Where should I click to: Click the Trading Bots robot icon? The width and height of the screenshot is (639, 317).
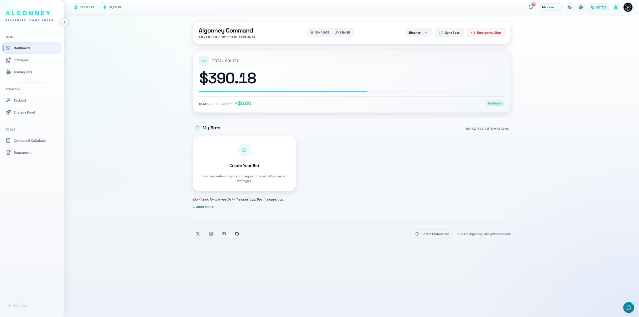(8, 72)
